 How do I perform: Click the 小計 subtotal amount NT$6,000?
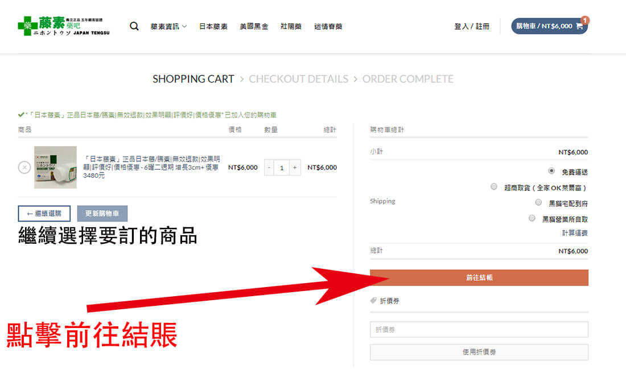point(573,152)
